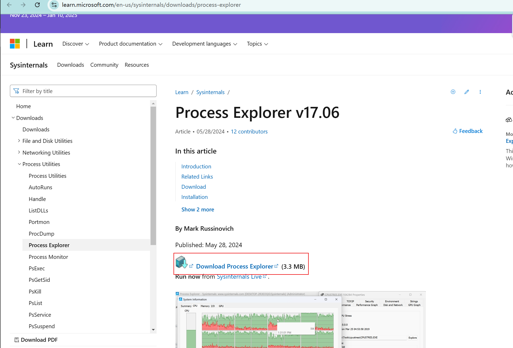
Task: Click the Process Explorer download package icon
Action: 182,262
